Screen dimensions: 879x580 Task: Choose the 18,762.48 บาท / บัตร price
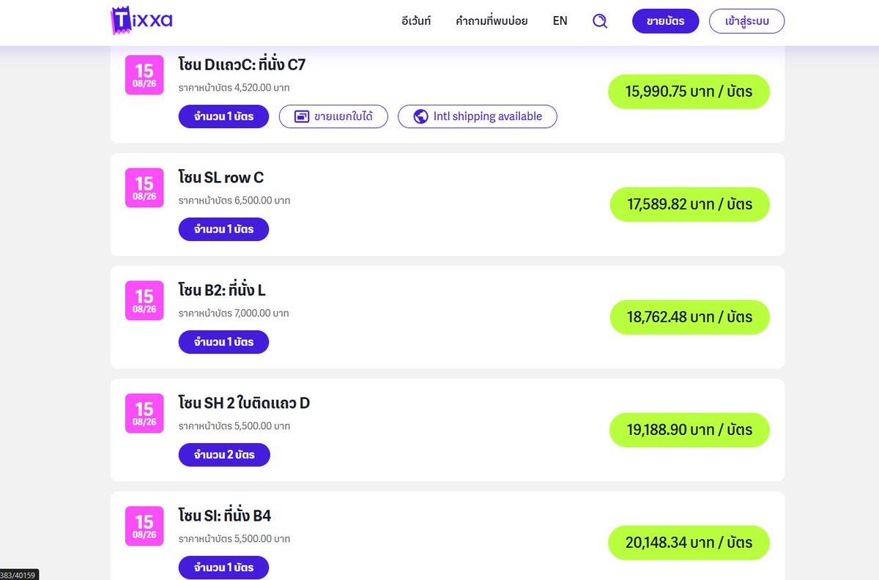690,317
